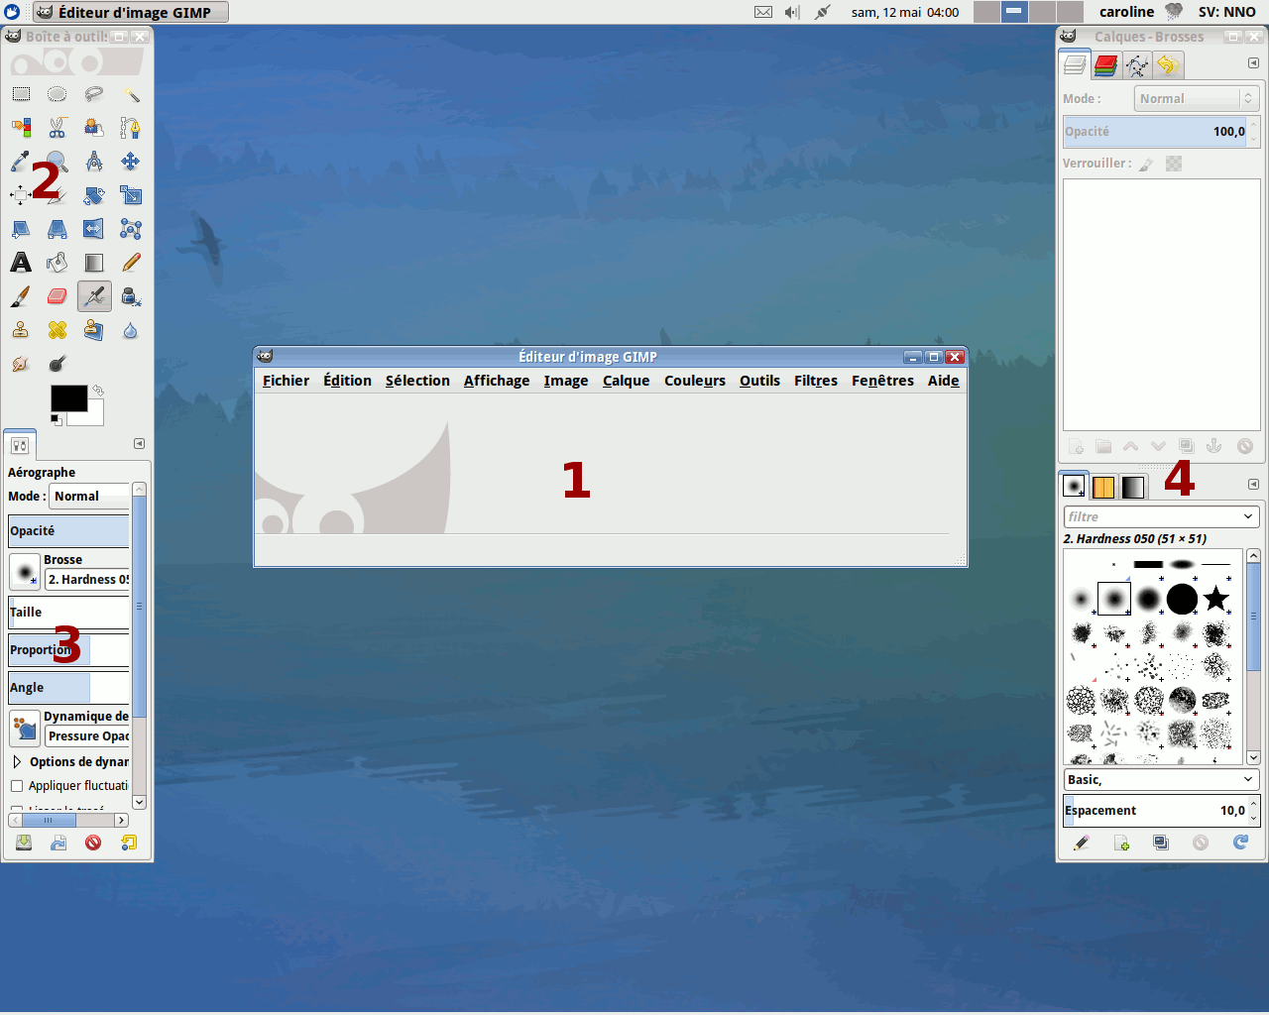Open the Filtres menu
Screen dimensions: 1269x1015
pyautogui.click(x=815, y=381)
